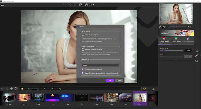
Task: Enable the 'Включить телеметрию' checkbox
Action: 83,35
